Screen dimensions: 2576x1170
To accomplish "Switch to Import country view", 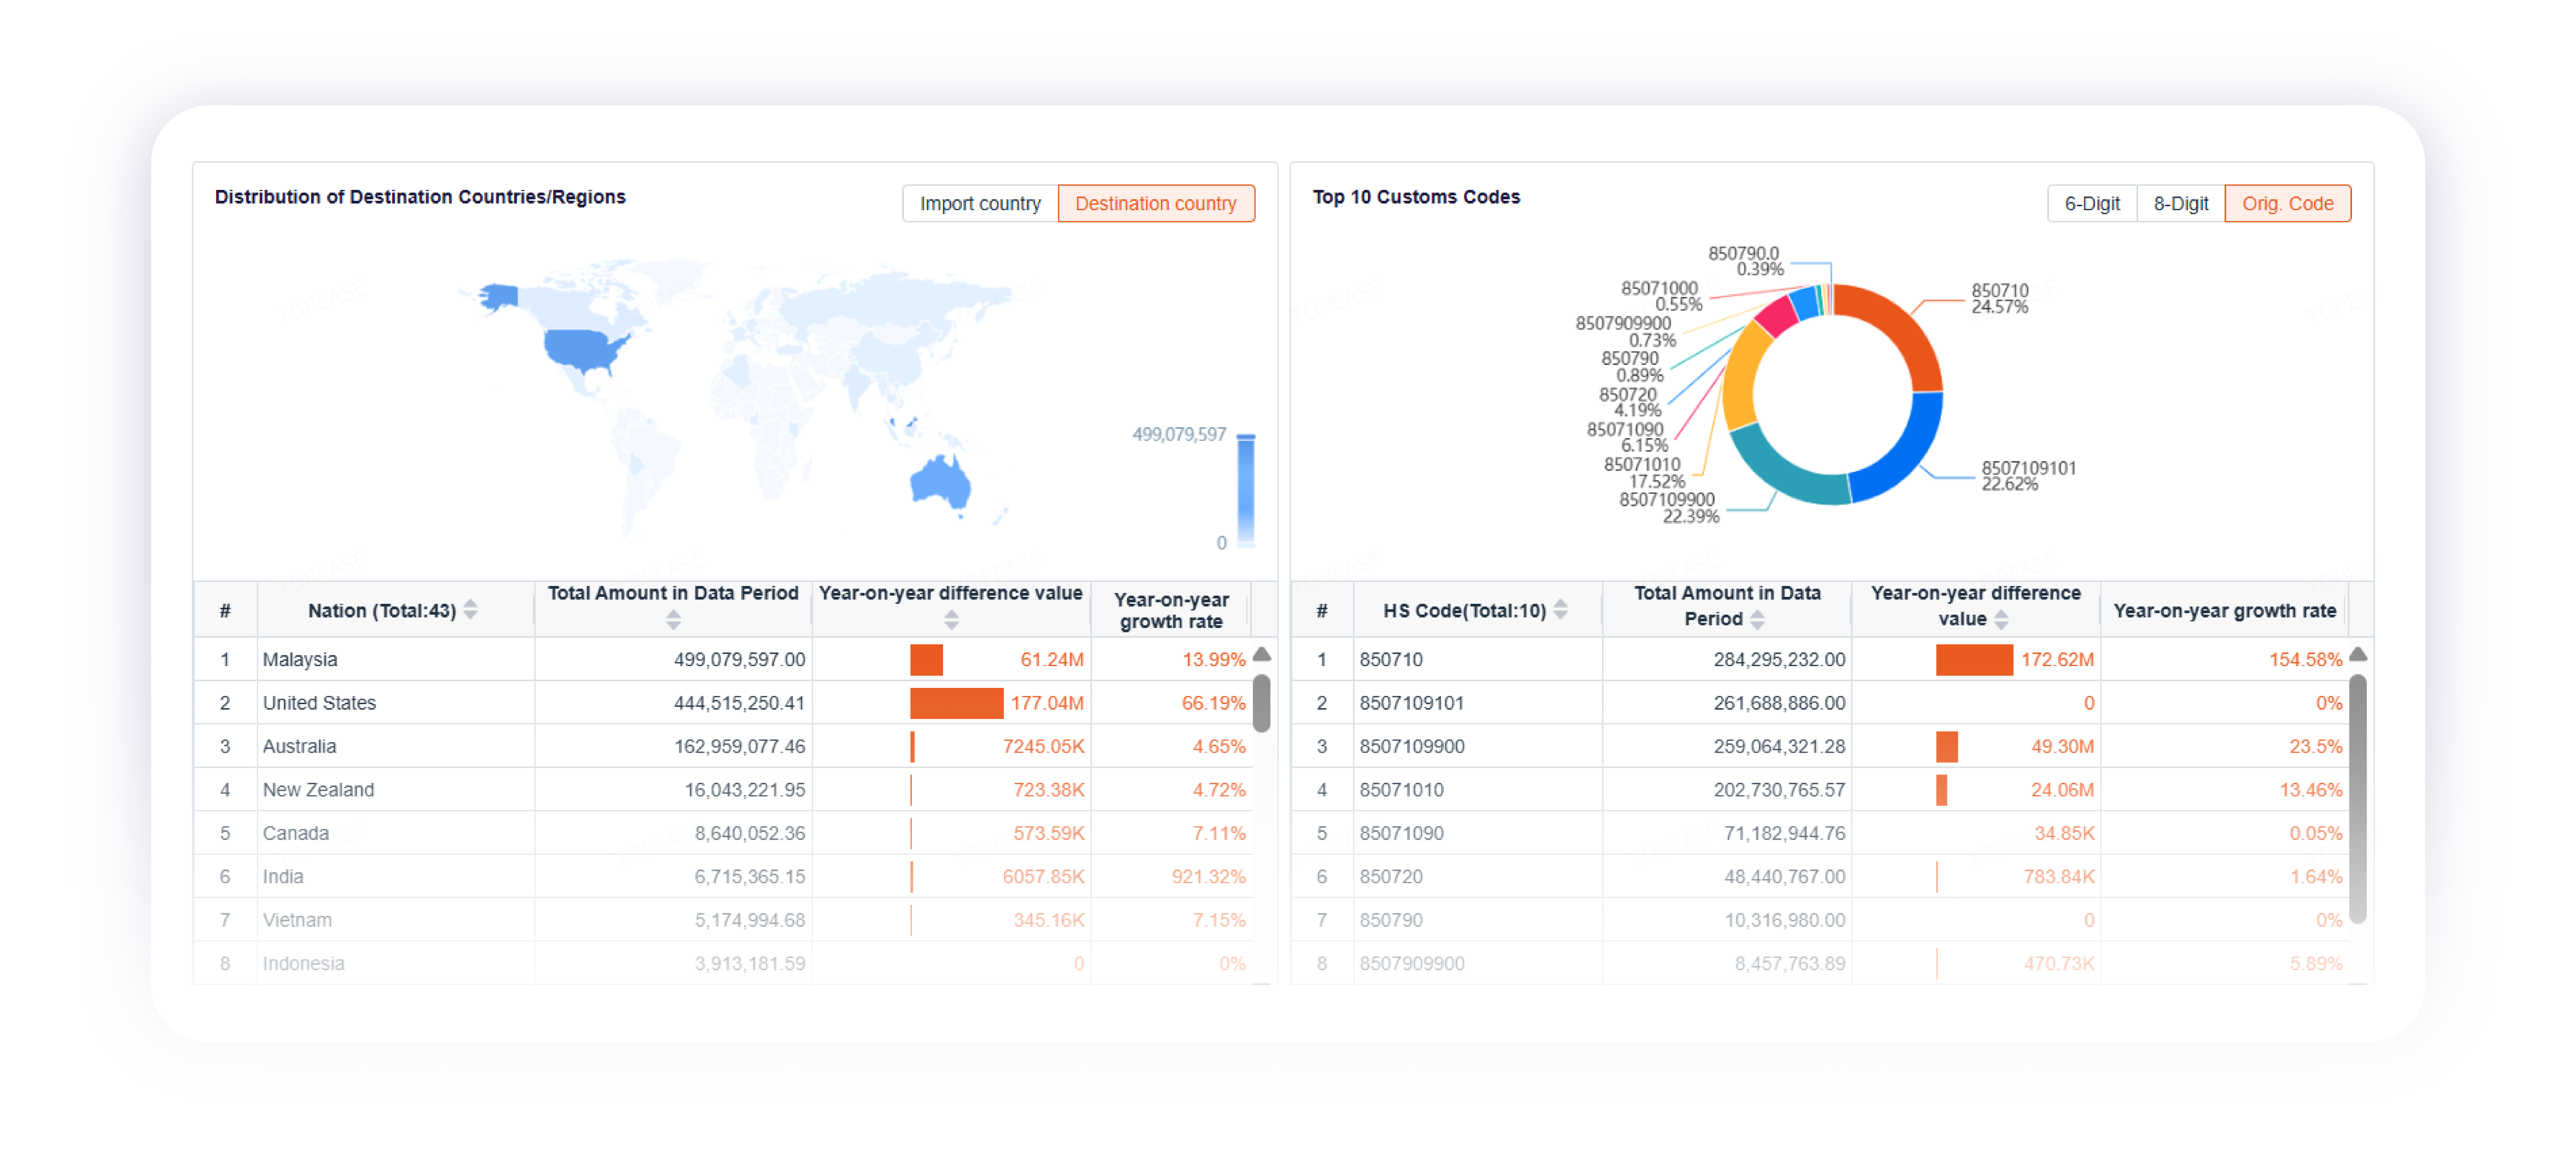I will (979, 203).
